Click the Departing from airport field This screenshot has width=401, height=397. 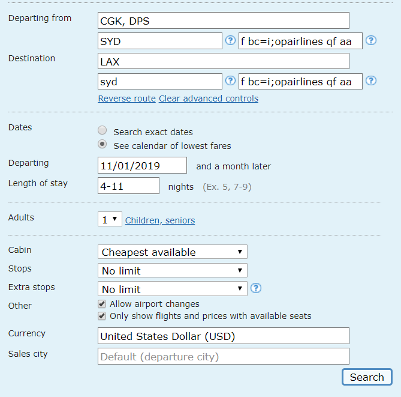(223, 21)
